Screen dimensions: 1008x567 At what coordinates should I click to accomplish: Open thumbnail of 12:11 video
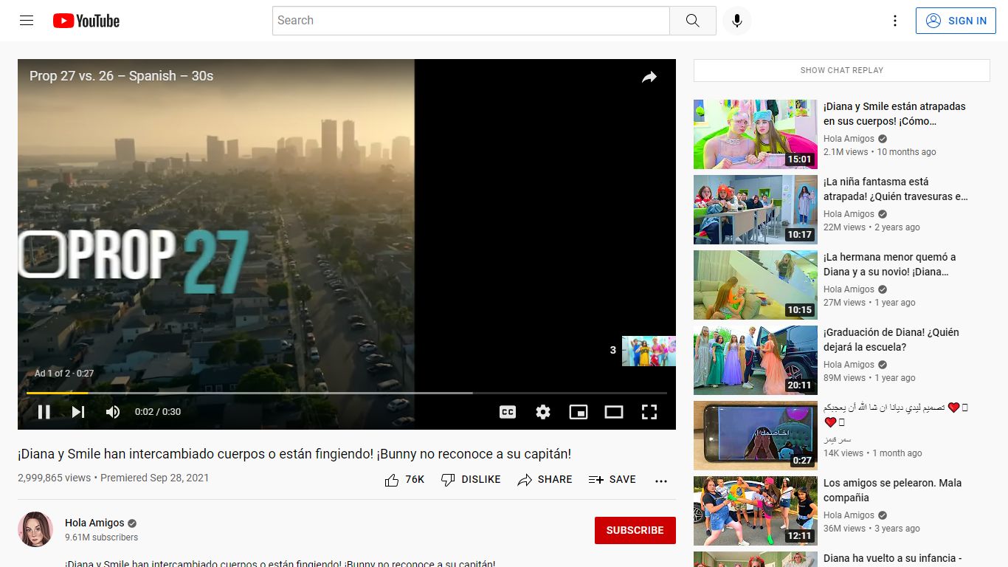(756, 511)
